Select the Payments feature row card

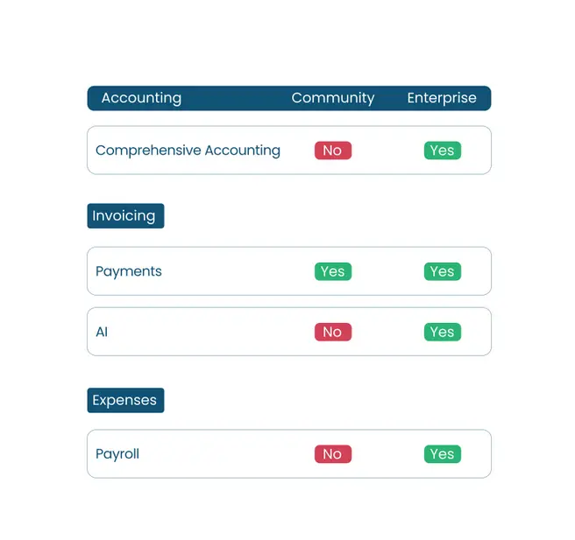289,271
